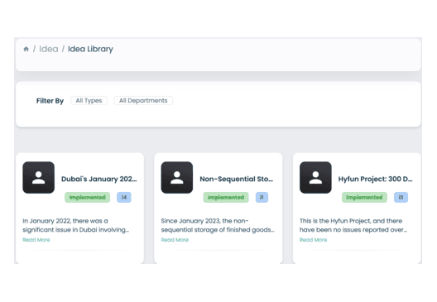Click Hyfun Project card user avatar
Image resolution: width=437 pixels, height=302 pixels.
click(315, 177)
